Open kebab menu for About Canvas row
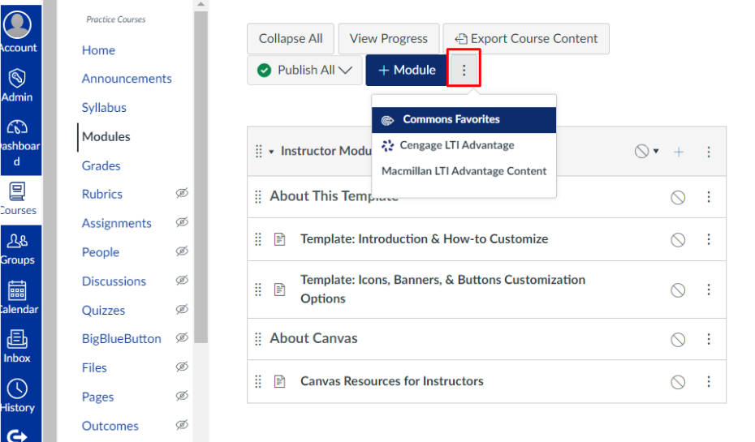This screenshot has height=442, width=755. 708,339
